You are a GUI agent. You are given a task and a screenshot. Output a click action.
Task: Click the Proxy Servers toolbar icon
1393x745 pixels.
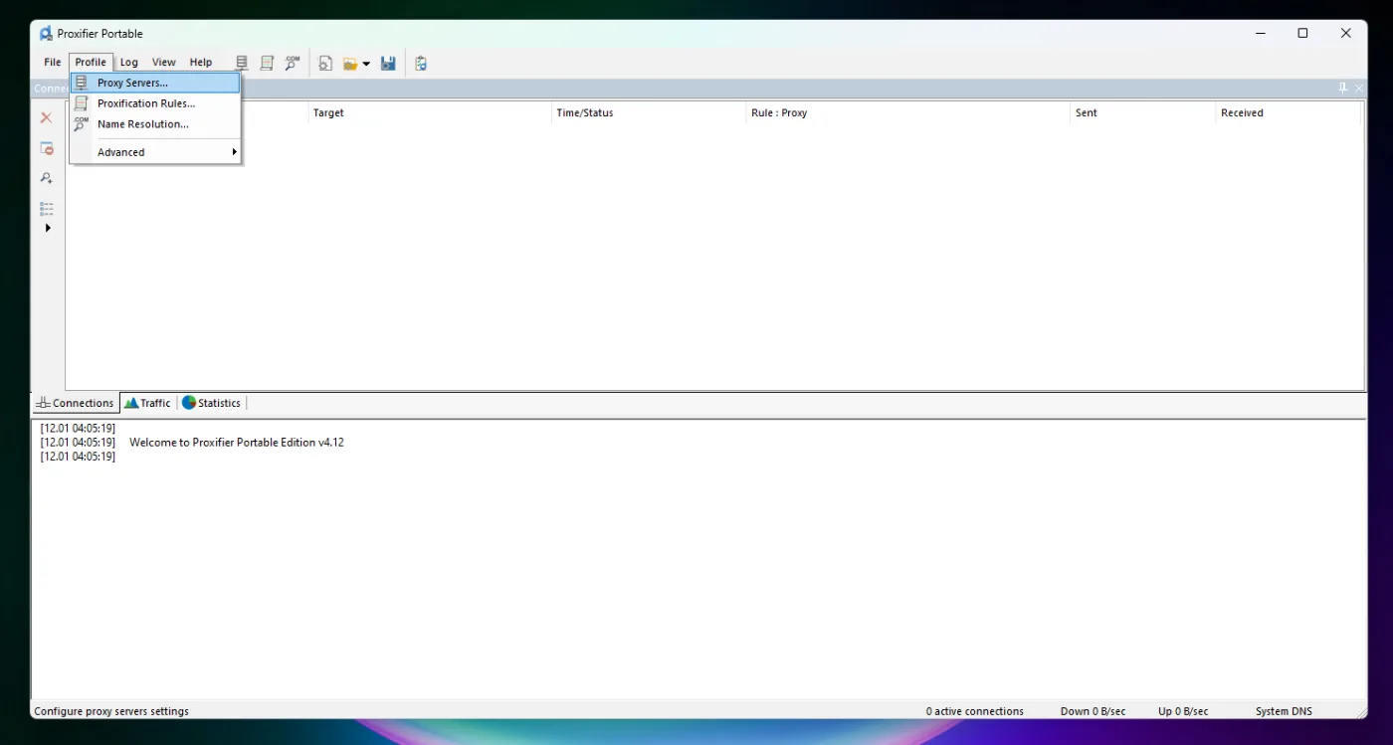242,64
